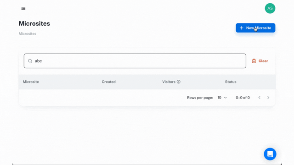Open the rows per page dropdown
The height and width of the screenshot is (165, 294).
(x=222, y=98)
